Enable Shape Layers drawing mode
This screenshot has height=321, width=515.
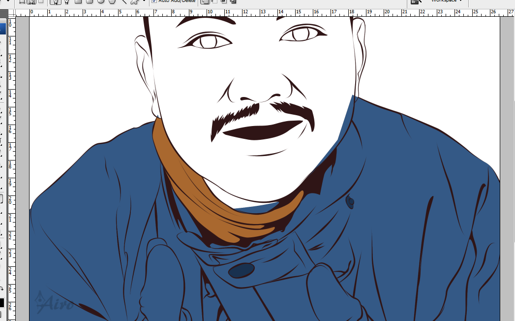[x=22, y=1]
